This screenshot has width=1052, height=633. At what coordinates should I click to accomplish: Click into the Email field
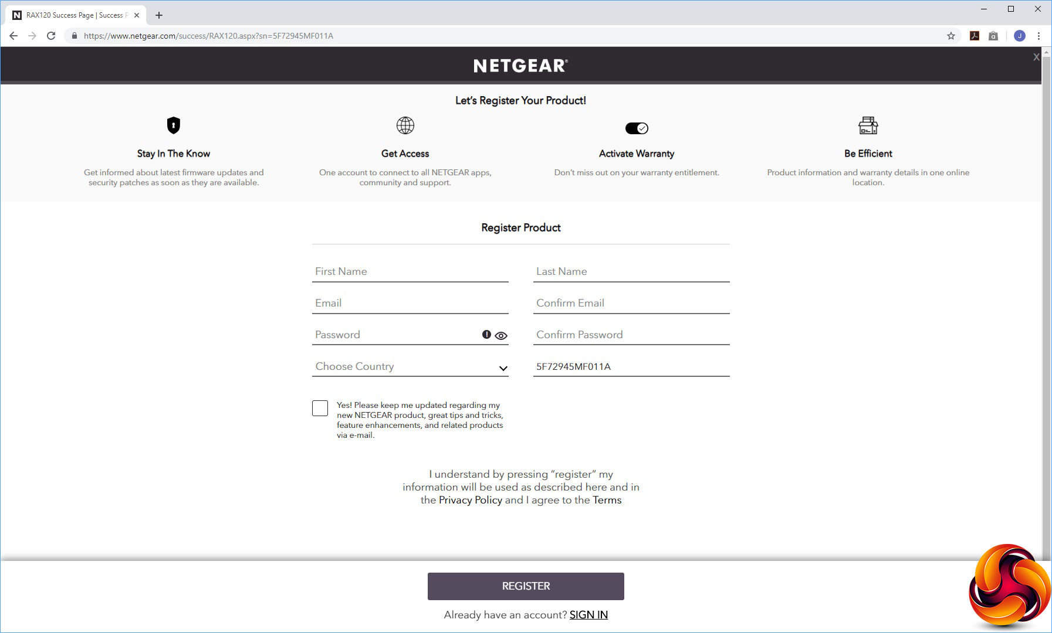[410, 303]
